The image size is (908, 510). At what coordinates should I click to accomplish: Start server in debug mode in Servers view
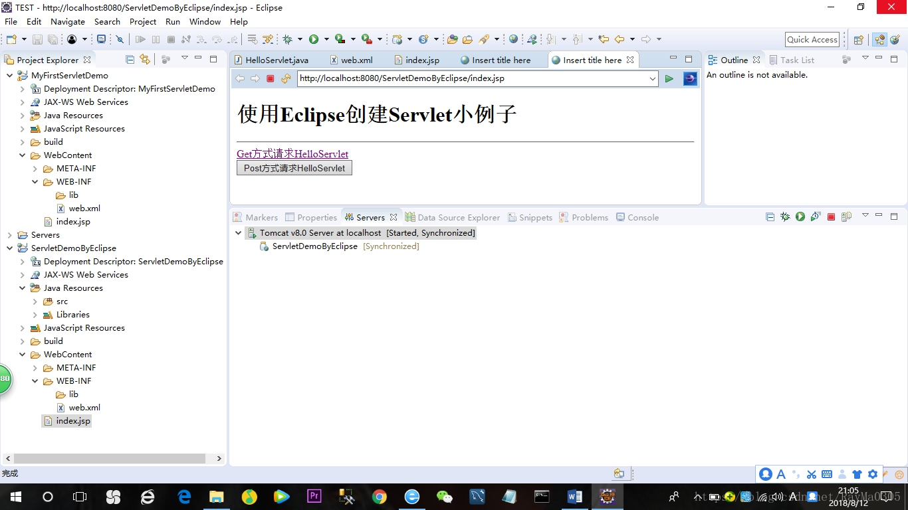pyautogui.click(x=785, y=216)
